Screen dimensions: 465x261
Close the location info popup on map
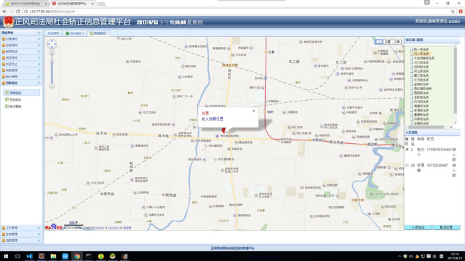(254, 111)
